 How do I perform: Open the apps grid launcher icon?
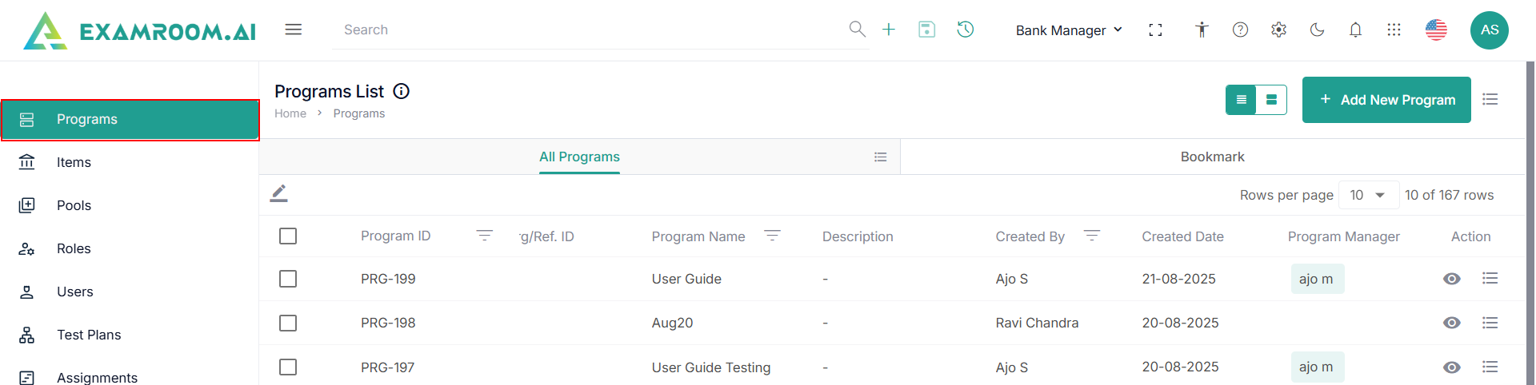coord(1394,30)
